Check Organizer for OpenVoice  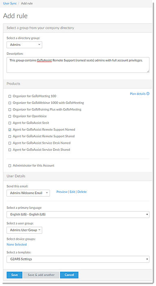point(10,116)
